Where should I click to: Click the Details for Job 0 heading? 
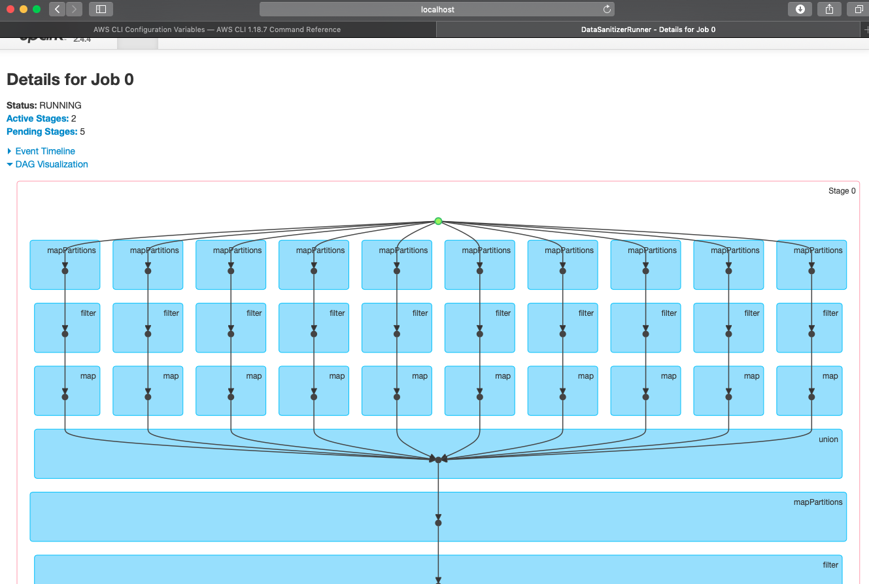coord(70,80)
